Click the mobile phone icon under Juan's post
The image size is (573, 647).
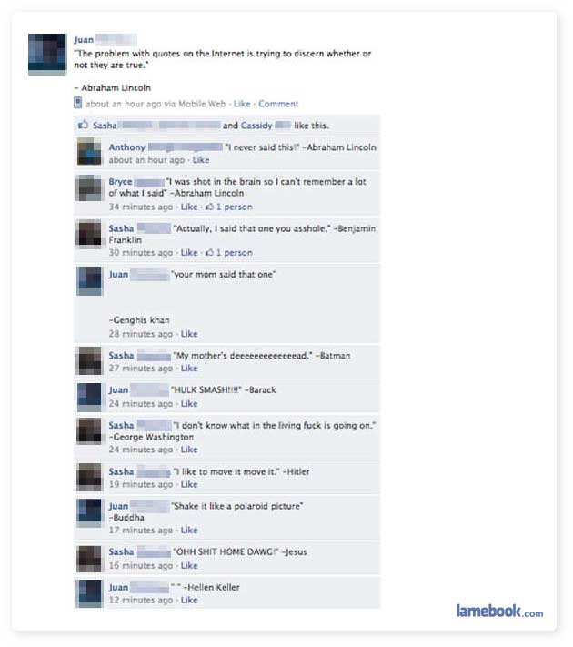(x=77, y=103)
